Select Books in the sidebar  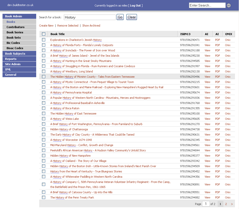[19, 22]
